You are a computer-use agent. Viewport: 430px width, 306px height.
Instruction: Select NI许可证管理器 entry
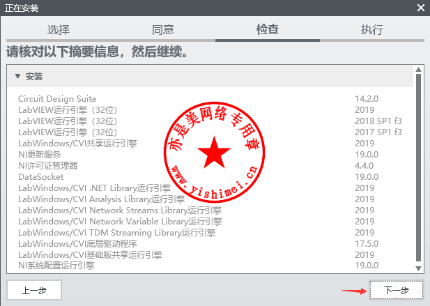point(48,166)
